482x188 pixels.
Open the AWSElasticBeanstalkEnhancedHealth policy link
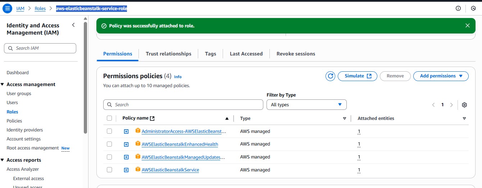180,144
